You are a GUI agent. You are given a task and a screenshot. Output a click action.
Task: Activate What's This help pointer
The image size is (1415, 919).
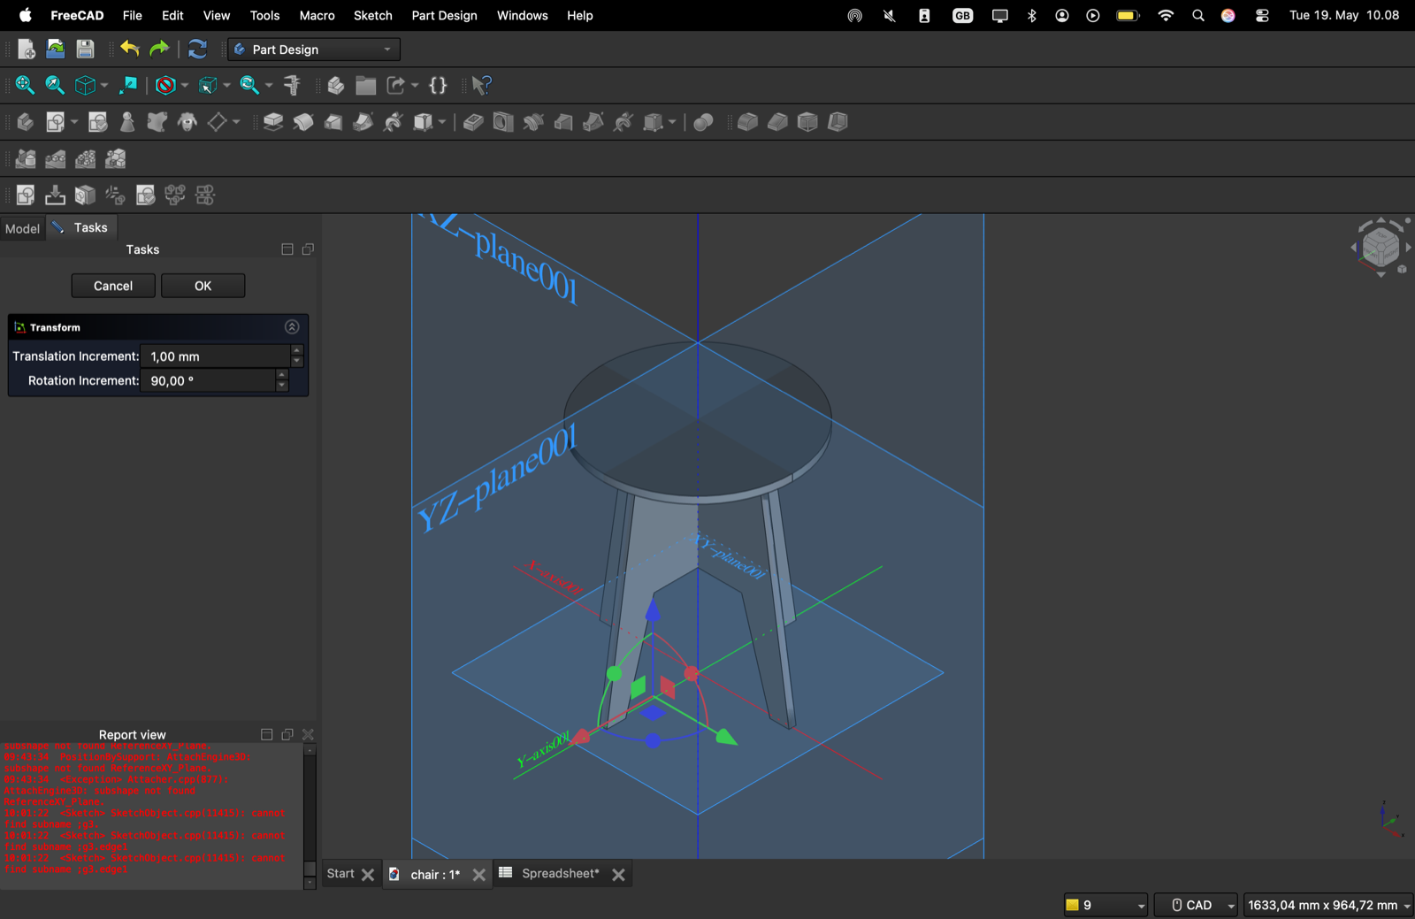click(481, 85)
